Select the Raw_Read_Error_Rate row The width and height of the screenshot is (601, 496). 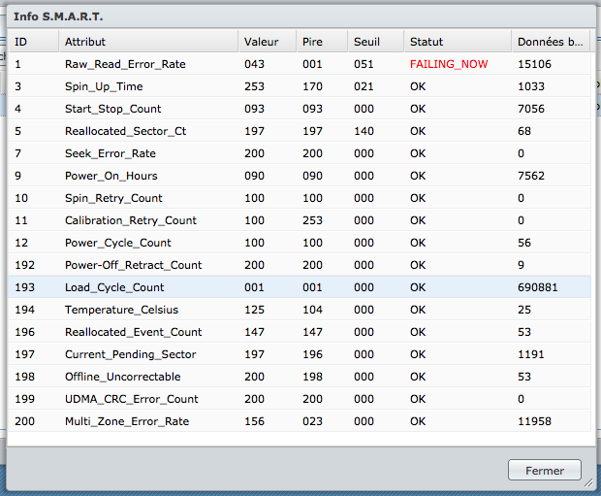tap(300, 64)
